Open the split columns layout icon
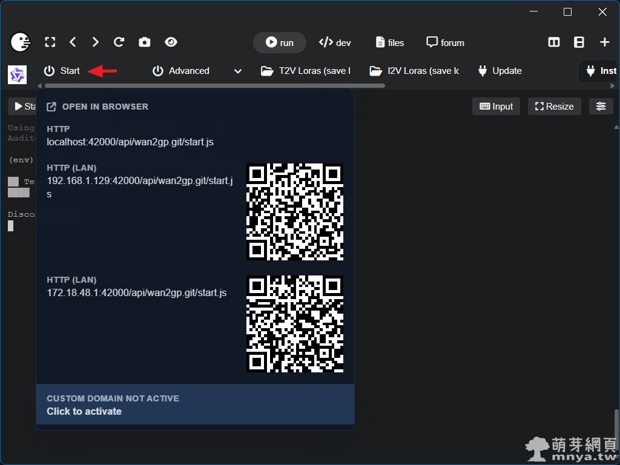Screen dimensions: 620x465 tap(553, 42)
